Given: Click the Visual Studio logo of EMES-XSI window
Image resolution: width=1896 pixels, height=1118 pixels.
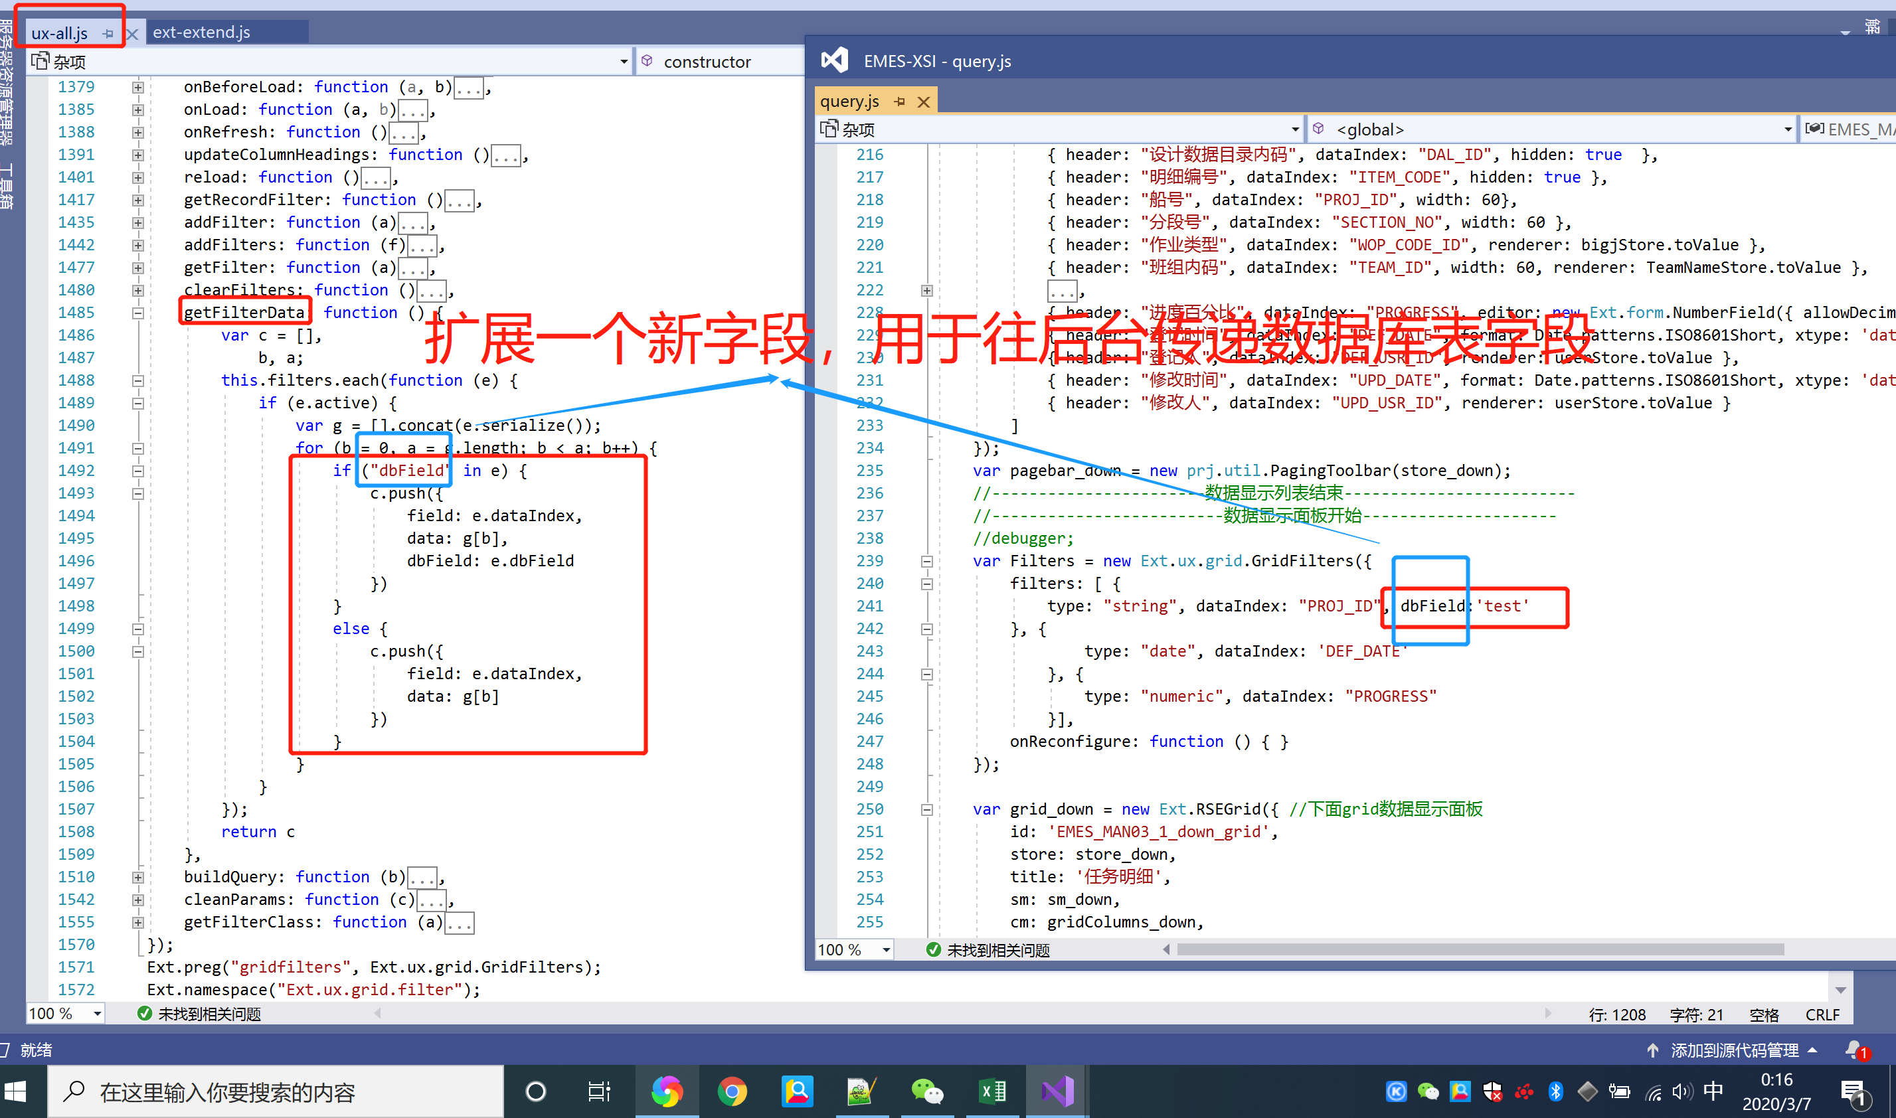Looking at the screenshot, I should (x=834, y=60).
